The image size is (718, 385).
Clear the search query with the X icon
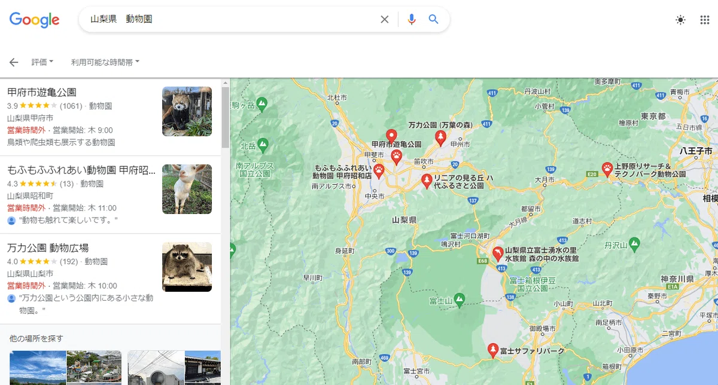(x=385, y=19)
